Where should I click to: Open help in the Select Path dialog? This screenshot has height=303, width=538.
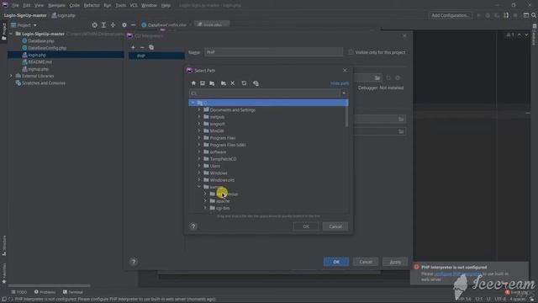[x=193, y=226]
